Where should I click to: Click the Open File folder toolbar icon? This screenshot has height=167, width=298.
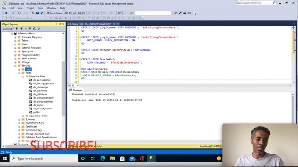pos(33,13)
